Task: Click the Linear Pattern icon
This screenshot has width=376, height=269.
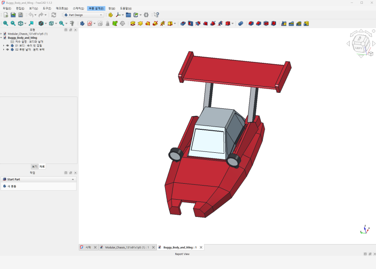Action: coord(291,23)
